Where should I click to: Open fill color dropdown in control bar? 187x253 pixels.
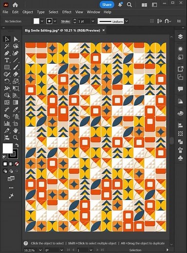[42, 21]
